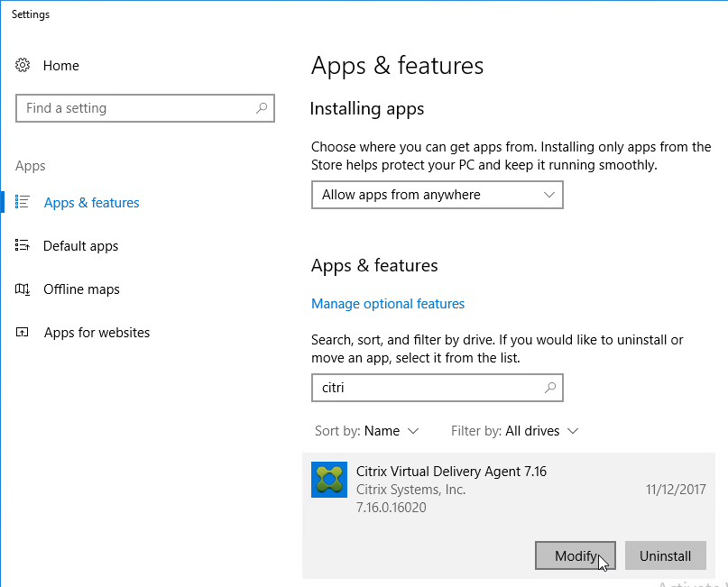Click the Home gear icon

click(23, 65)
